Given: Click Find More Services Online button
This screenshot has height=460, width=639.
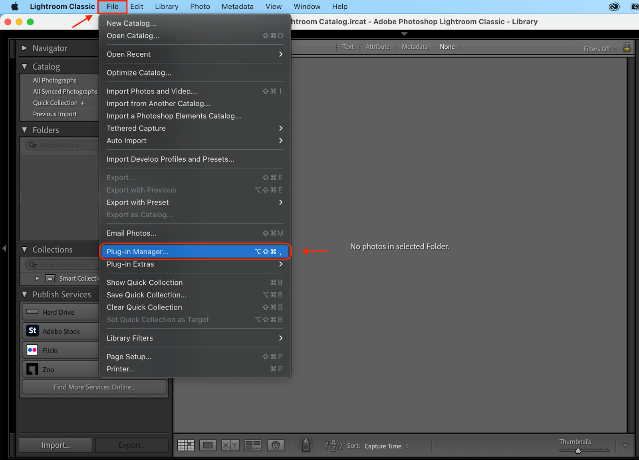Looking at the screenshot, I should 95,387.
